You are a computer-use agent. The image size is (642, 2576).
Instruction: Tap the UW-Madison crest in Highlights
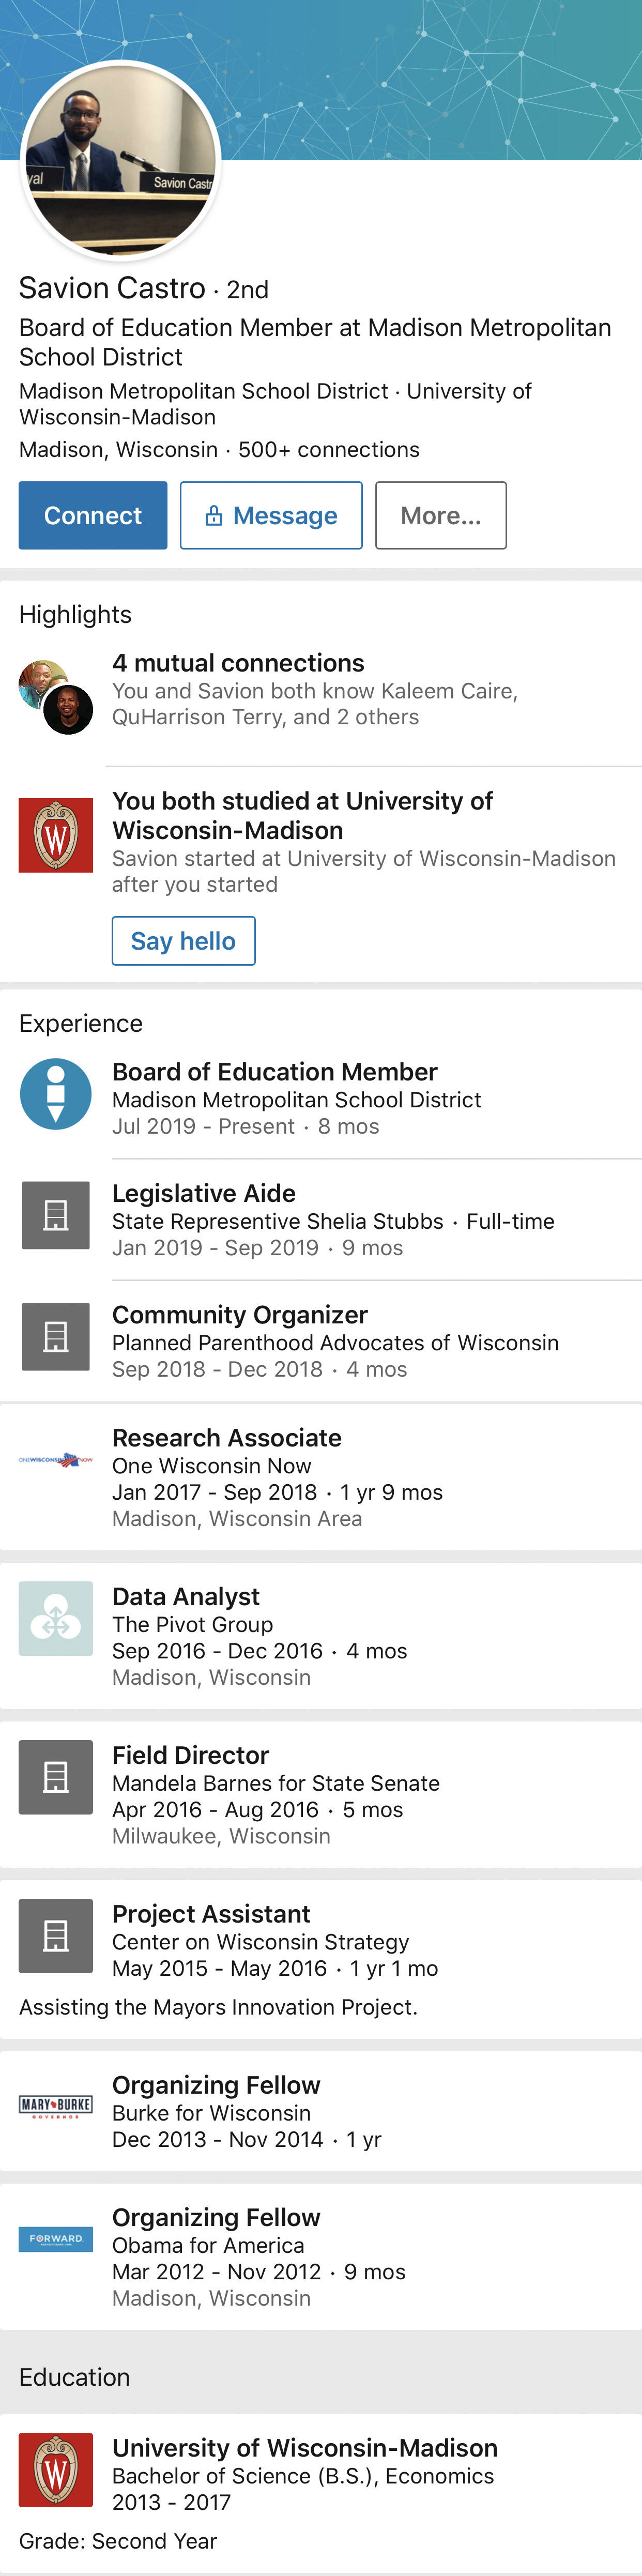(56, 835)
